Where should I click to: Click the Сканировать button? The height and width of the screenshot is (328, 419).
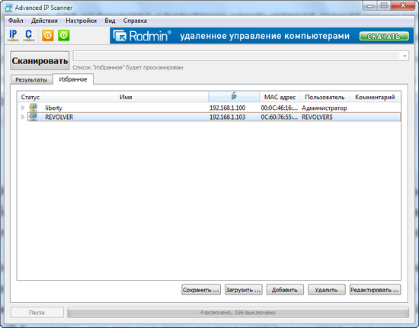click(40, 61)
